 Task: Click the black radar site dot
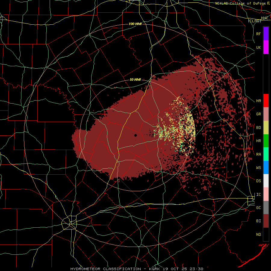pos(135,135)
